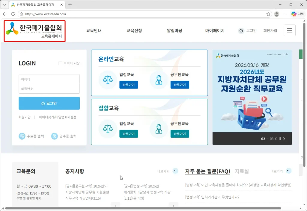Switch to the 자료실 tab
Image resolution: width=307 pixels, height=211 pixels.
point(242,171)
